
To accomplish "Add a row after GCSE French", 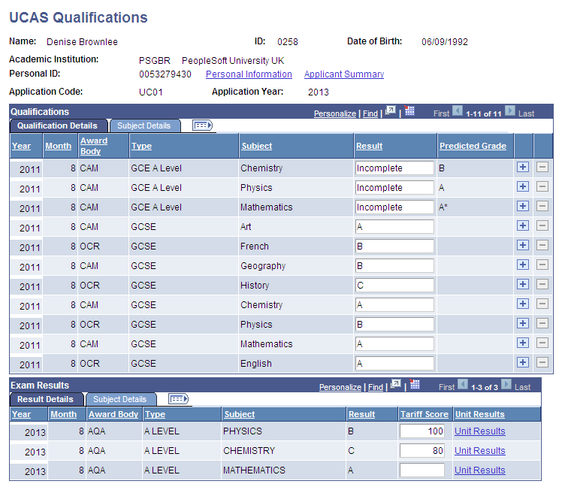I will (523, 245).
